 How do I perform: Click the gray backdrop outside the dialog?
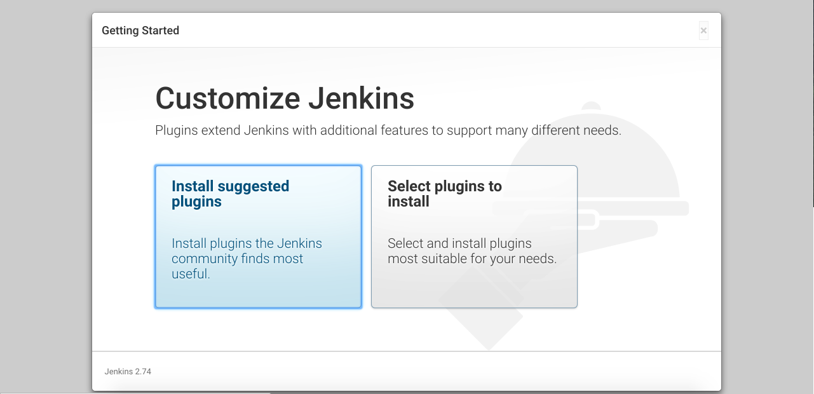pos(44,191)
